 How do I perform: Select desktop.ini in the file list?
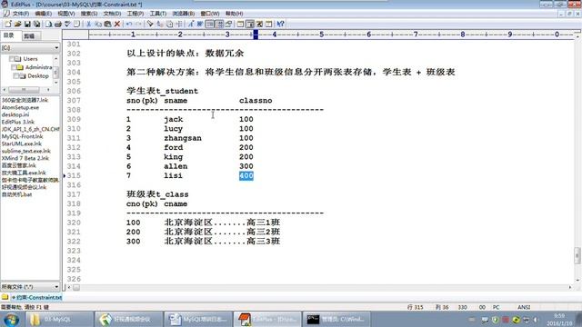(x=15, y=114)
